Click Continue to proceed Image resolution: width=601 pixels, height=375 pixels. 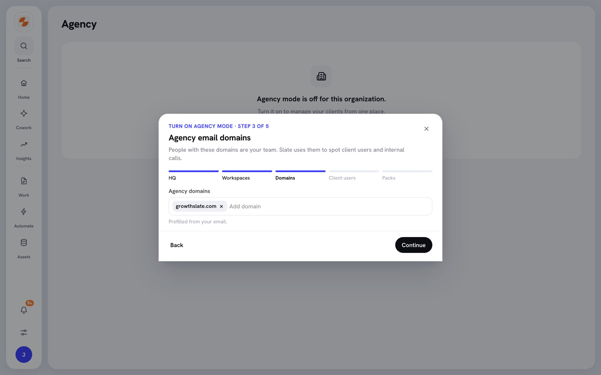(x=413, y=245)
